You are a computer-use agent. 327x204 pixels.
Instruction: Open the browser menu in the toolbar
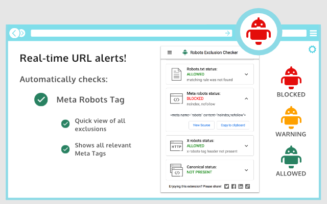pyautogui.click(x=313, y=33)
